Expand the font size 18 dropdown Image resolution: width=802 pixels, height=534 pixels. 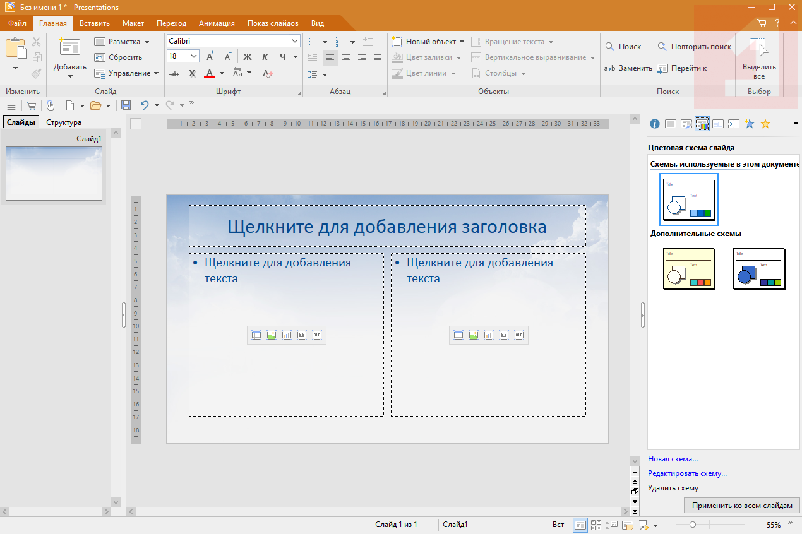pos(194,57)
